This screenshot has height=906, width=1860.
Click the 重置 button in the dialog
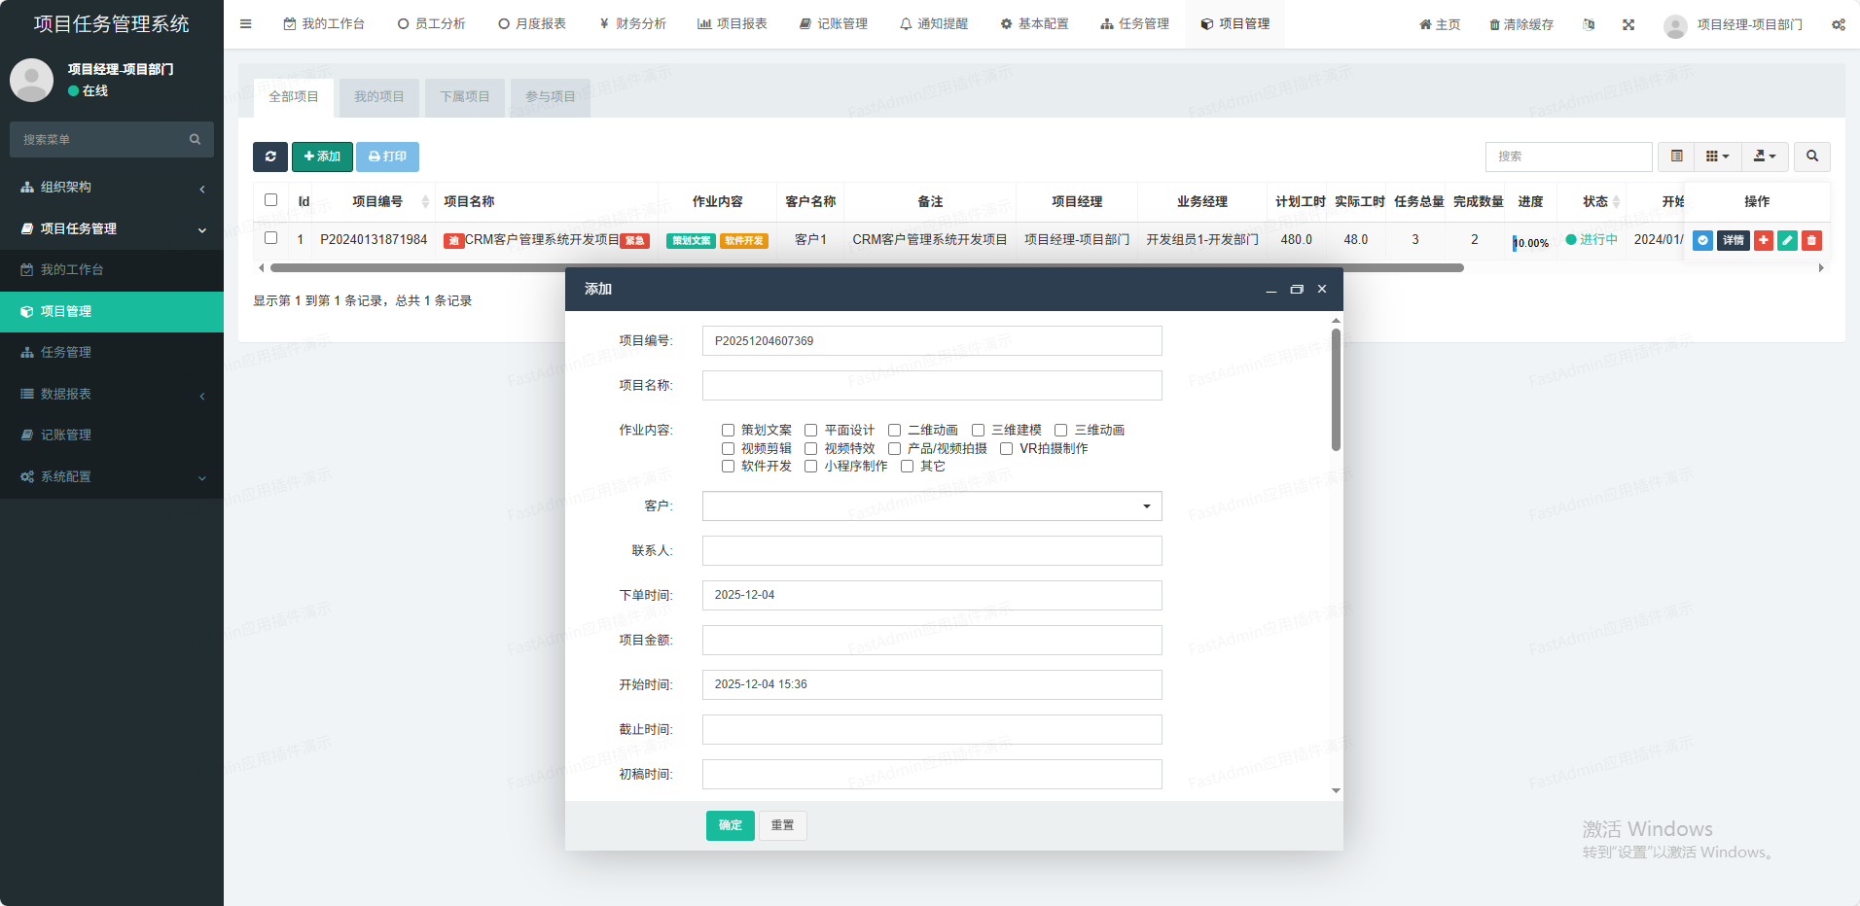[x=782, y=825]
